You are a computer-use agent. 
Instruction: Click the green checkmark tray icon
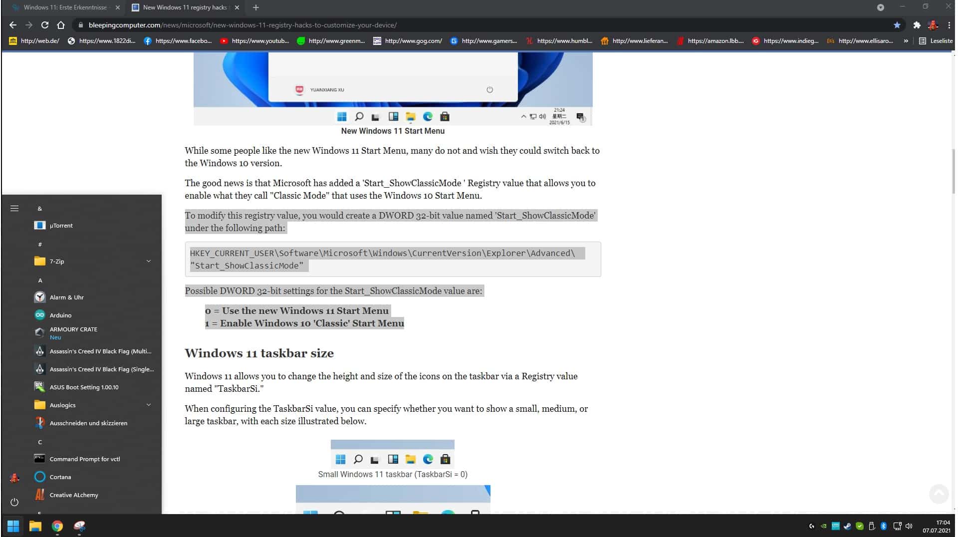[x=860, y=526]
